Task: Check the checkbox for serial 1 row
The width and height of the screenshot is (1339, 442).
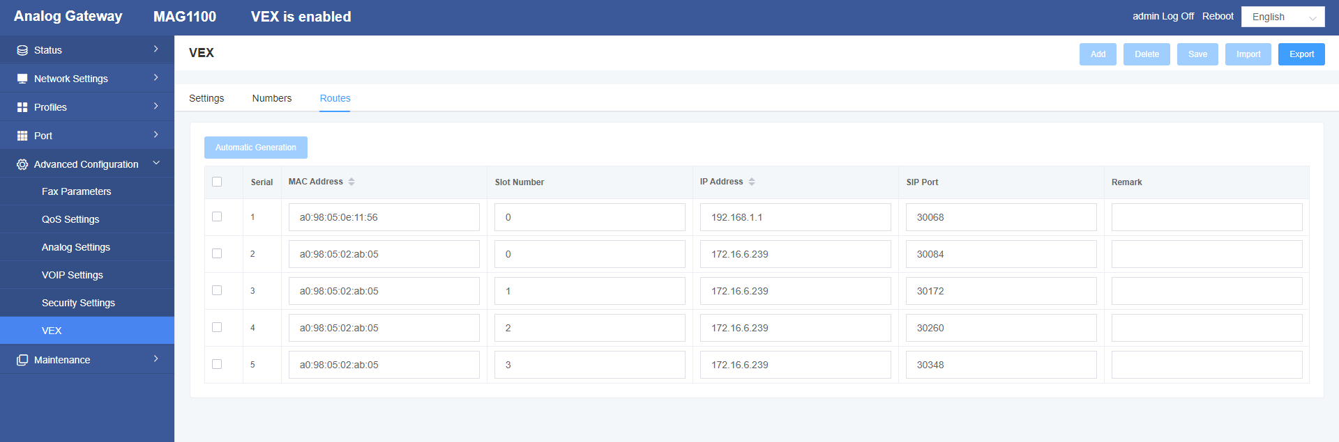Action: (217, 216)
